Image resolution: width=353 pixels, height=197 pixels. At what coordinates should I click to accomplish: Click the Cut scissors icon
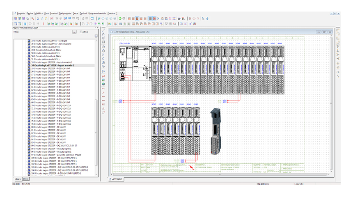[38, 19]
